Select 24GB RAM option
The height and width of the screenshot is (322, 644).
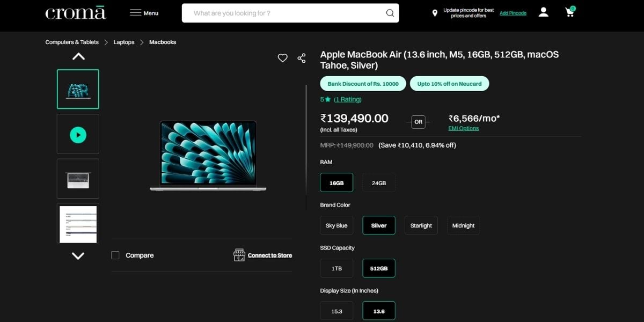tap(379, 182)
